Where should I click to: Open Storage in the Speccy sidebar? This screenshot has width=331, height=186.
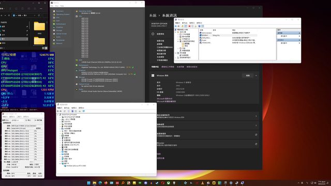click(59, 30)
